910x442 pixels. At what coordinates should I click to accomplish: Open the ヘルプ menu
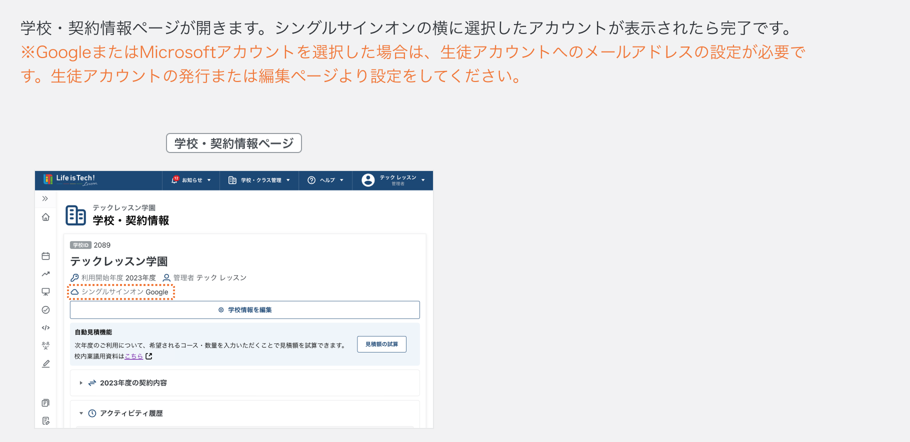(x=325, y=180)
